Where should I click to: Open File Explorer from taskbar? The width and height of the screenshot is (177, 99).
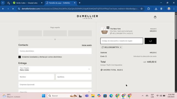pos(93,96)
